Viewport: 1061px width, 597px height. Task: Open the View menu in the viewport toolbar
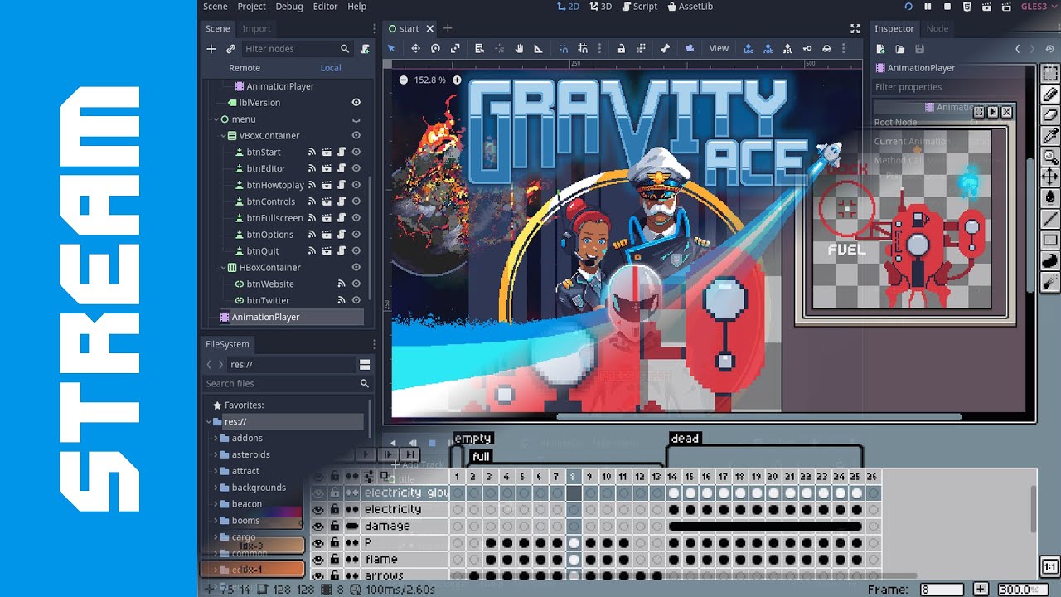pos(719,48)
